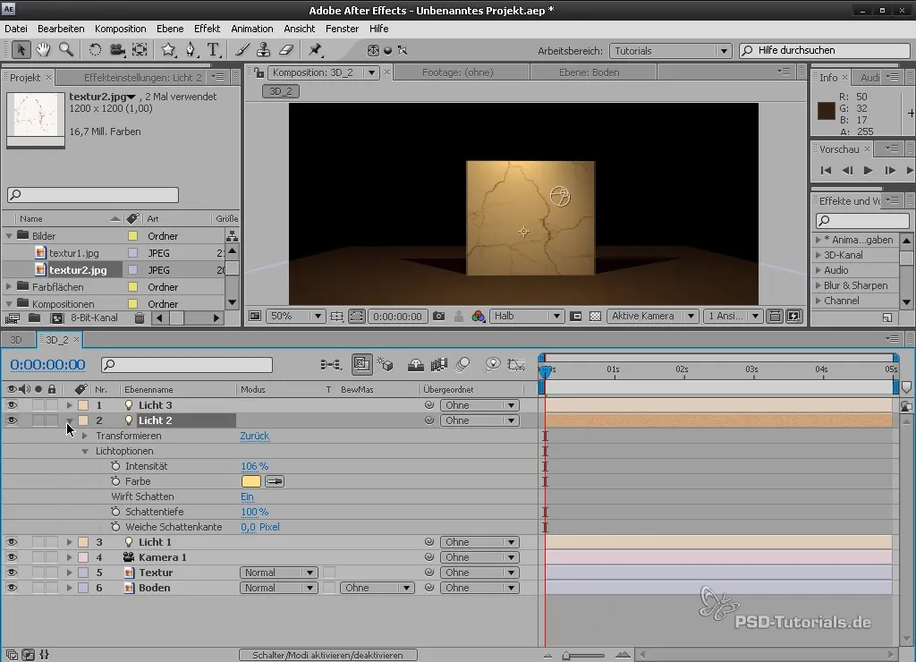Toggle visibility of Textur layer
Screen dimensions: 916x662
[x=13, y=573]
